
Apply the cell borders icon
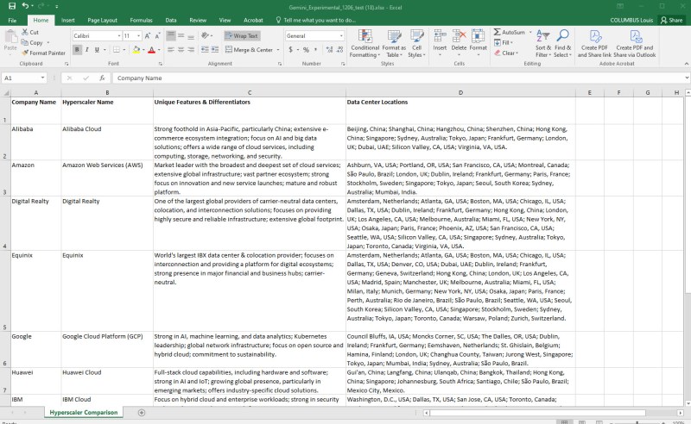coord(117,50)
